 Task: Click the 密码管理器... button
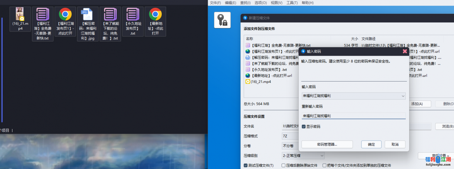pos(327,144)
